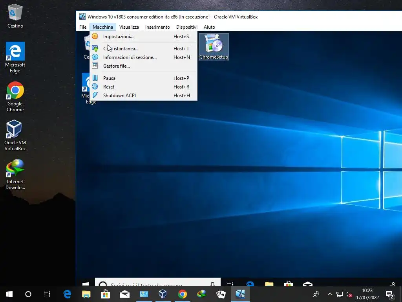Image resolution: width=402 pixels, height=302 pixels.
Task: Open Informazioni di sessione entry
Action: [143, 57]
